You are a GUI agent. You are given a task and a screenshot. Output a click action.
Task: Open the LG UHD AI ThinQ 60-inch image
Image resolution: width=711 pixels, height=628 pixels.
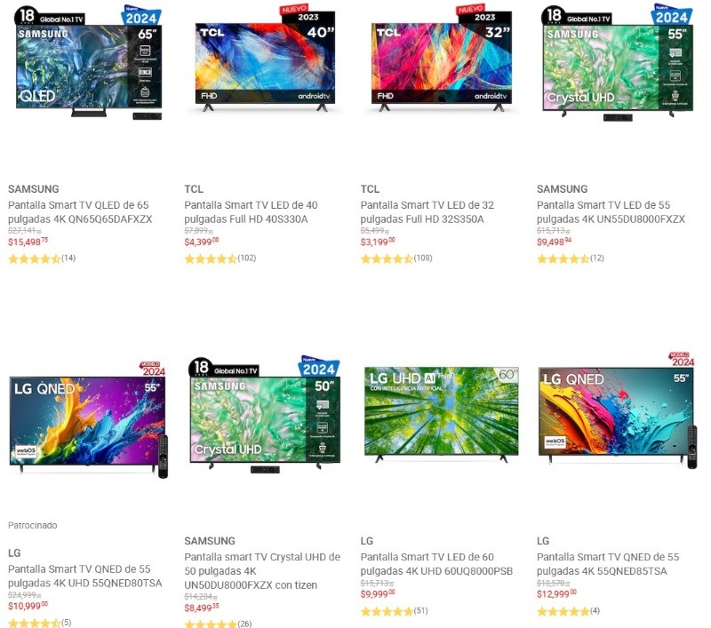441,414
